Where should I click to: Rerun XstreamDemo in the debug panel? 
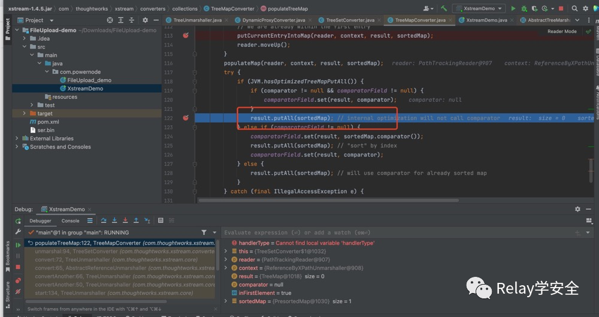[18, 221]
